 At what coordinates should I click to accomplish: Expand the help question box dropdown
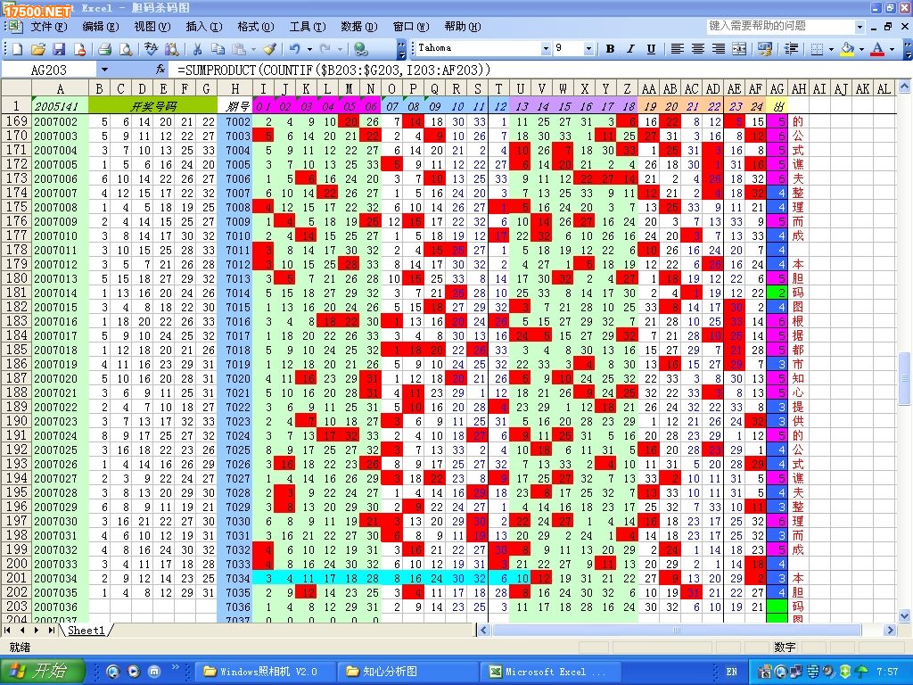click(860, 27)
